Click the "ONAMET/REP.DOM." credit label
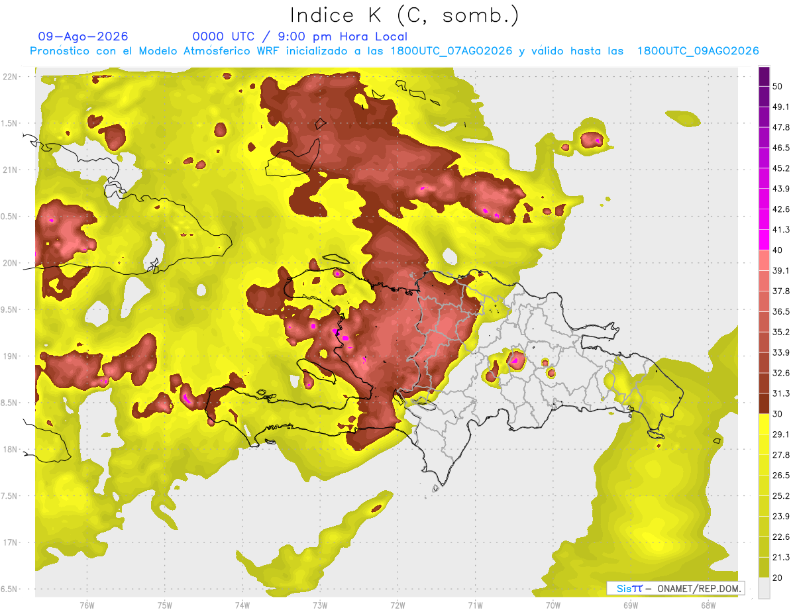Viewport: 795px width, 614px height. pyautogui.click(x=698, y=588)
